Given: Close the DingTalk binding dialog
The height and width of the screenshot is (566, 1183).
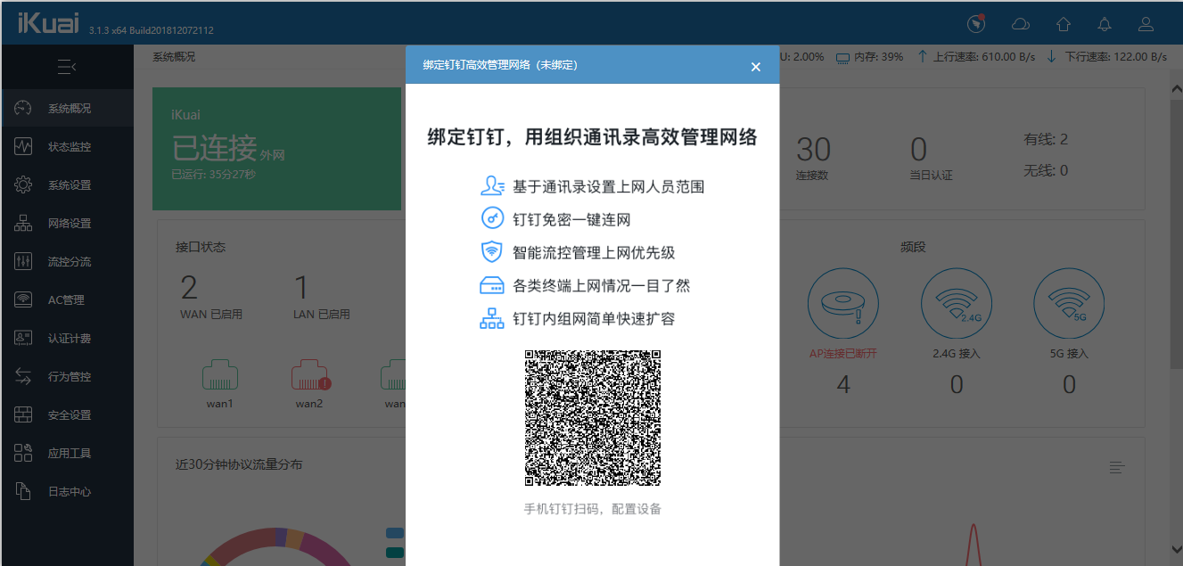Looking at the screenshot, I should coord(756,67).
